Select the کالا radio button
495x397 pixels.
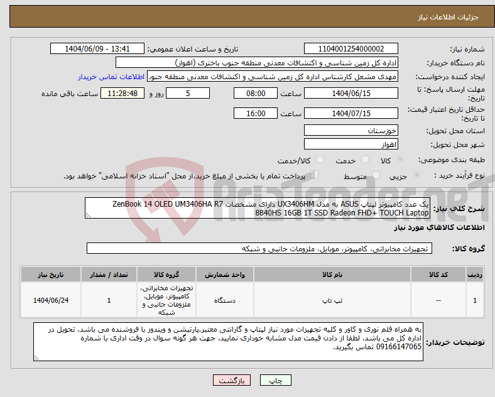[400, 160]
